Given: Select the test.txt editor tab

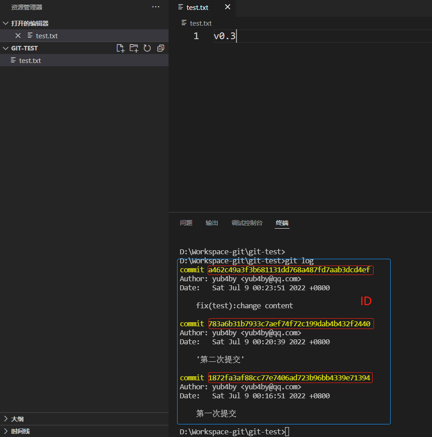Looking at the screenshot, I should click(x=202, y=8).
